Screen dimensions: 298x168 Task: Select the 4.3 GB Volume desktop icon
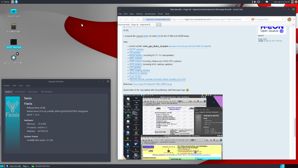pos(14,28)
